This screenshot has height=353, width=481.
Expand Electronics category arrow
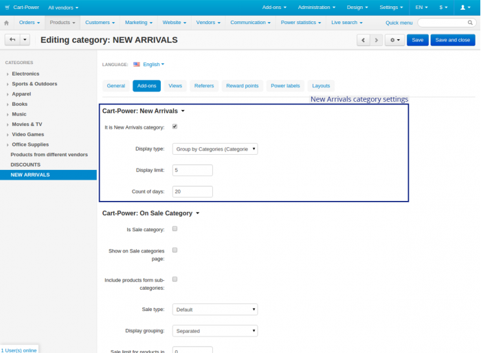coord(8,74)
